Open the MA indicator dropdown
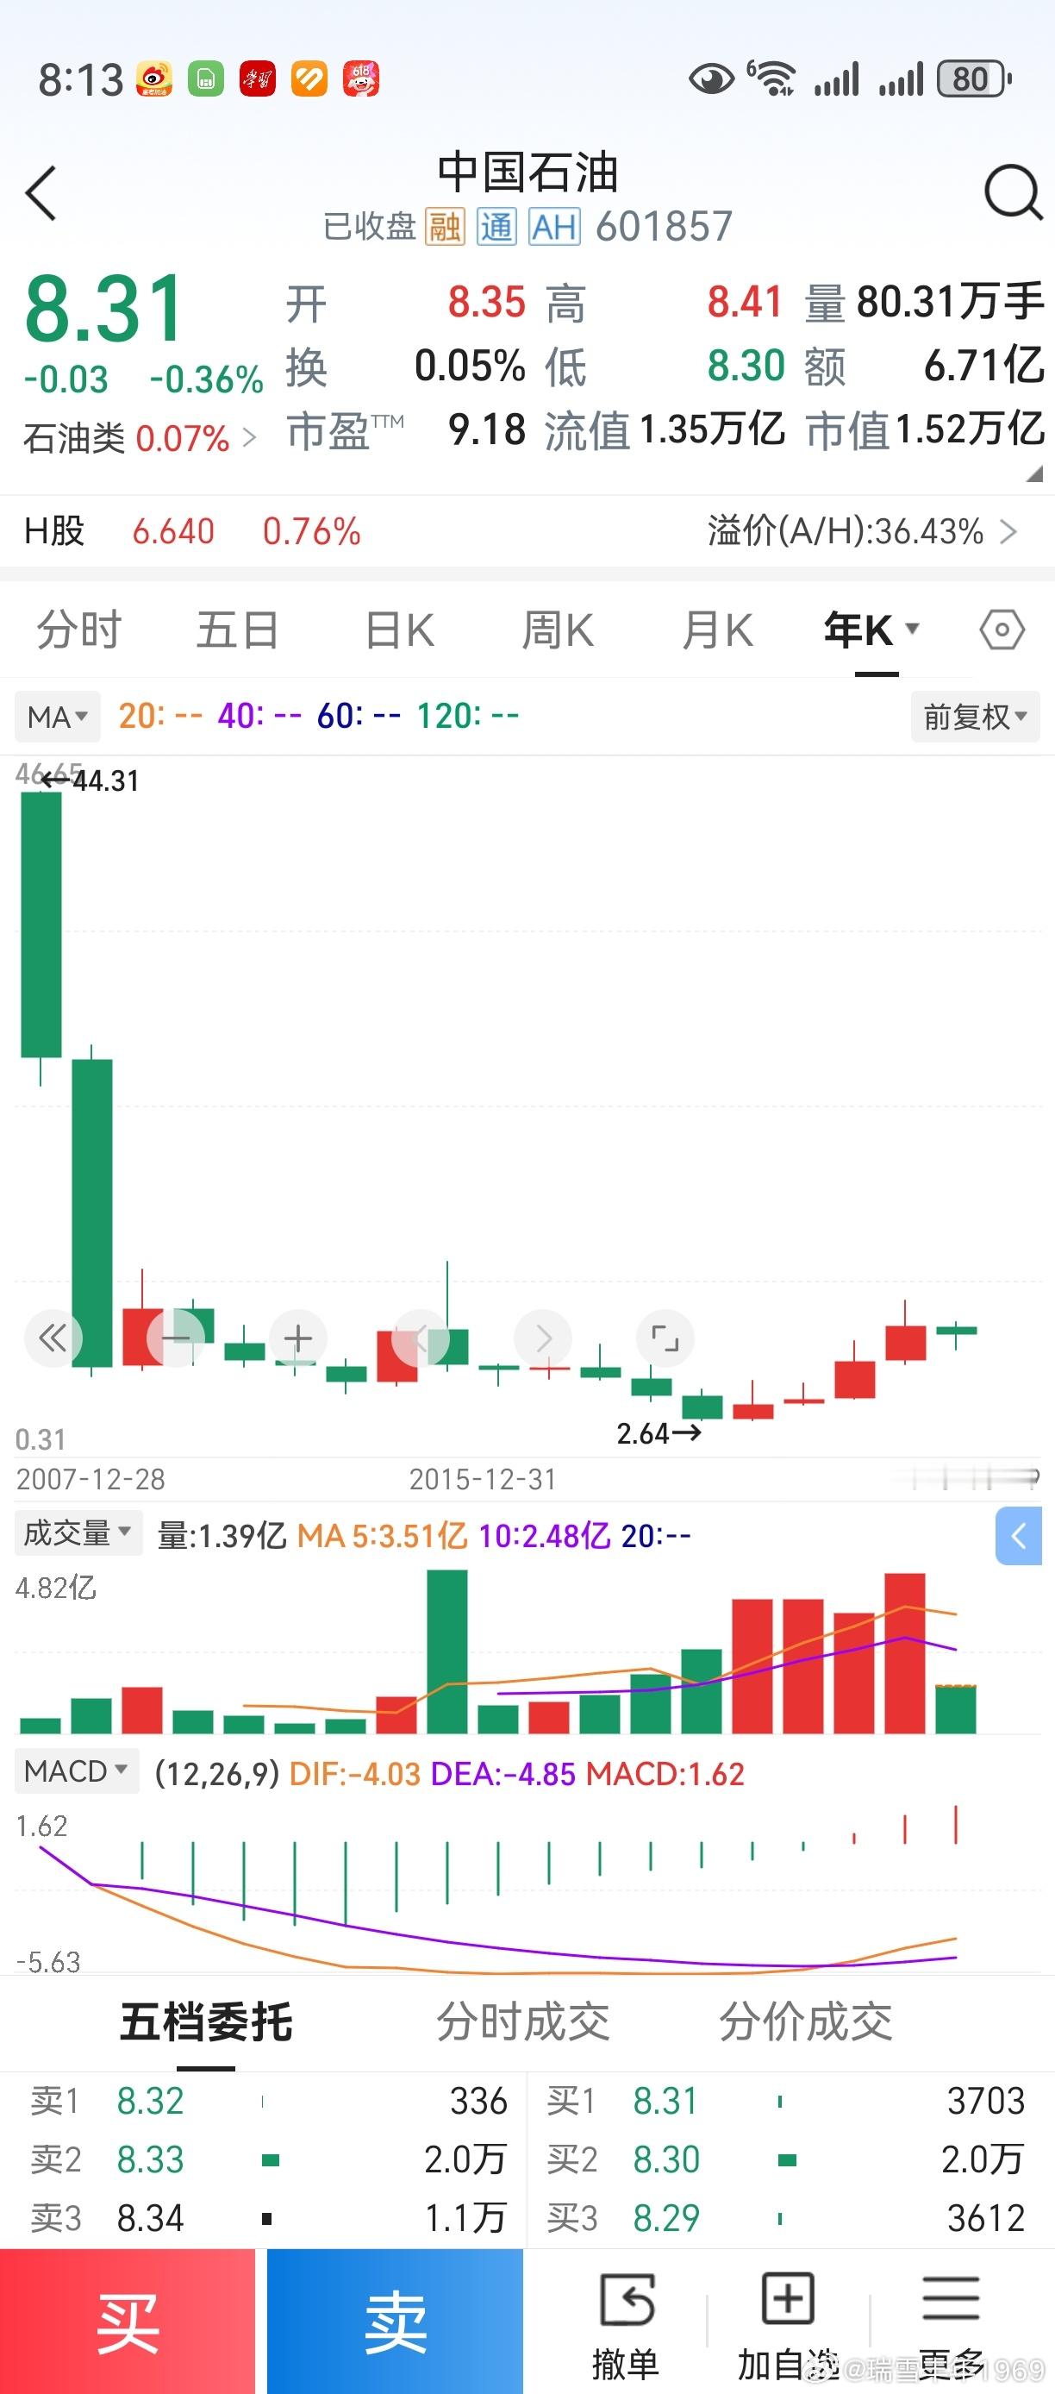This screenshot has height=2394, width=1055. tap(58, 717)
